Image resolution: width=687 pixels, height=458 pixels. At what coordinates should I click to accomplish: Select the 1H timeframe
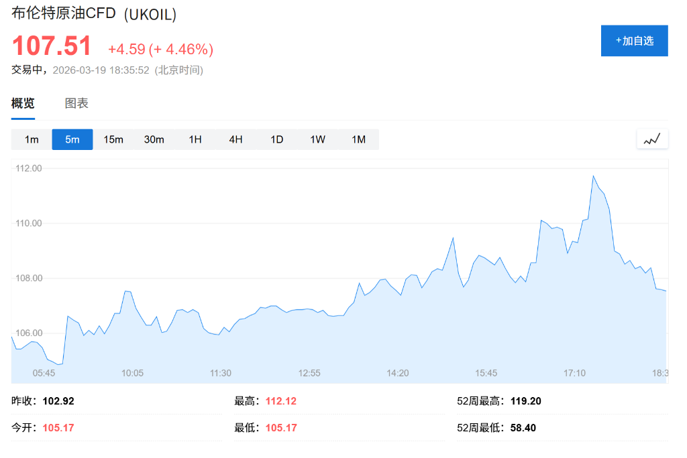(195, 139)
